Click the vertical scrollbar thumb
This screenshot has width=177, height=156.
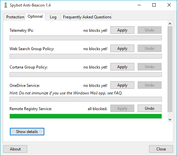(x=170, y=69)
